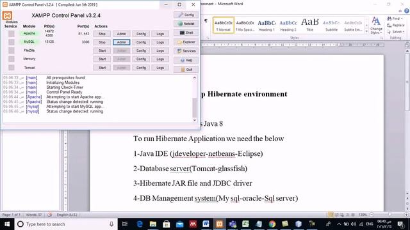Open Excel from the taskbar

tap(245, 224)
